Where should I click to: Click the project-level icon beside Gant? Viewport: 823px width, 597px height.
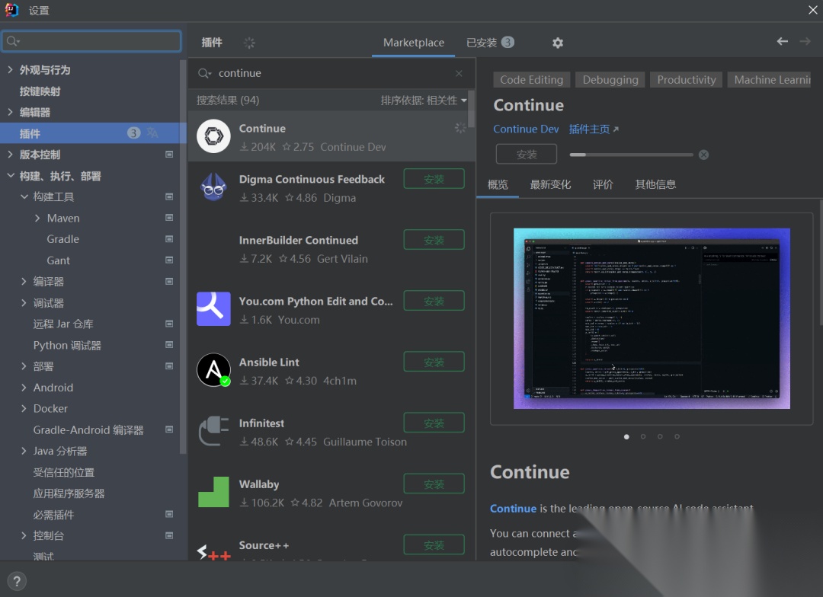pyautogui.click(x=169, y=260)
